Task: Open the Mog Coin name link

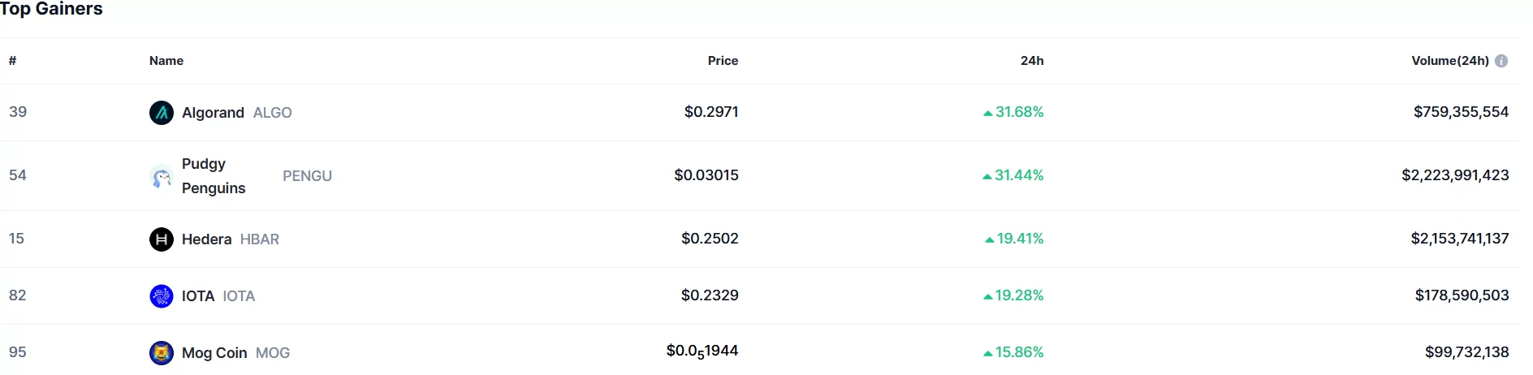Action: click(x=214, y=353)
